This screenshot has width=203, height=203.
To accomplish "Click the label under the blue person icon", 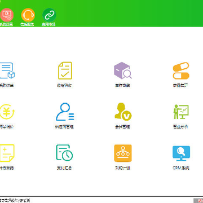I will [64, 127].
